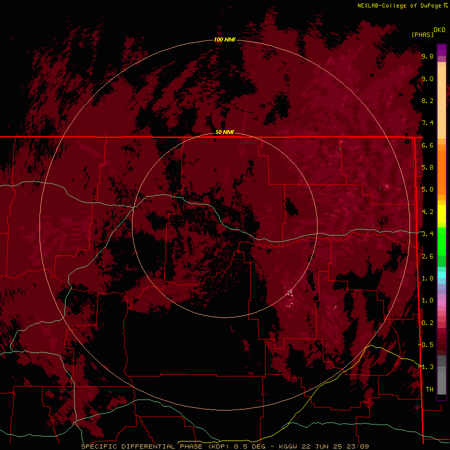Click the 5.8 value on the color scale
The height and width of the screenshot is (450, 450).
pos(427,167)
